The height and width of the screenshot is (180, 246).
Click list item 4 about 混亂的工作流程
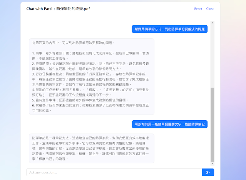[91, 92]
